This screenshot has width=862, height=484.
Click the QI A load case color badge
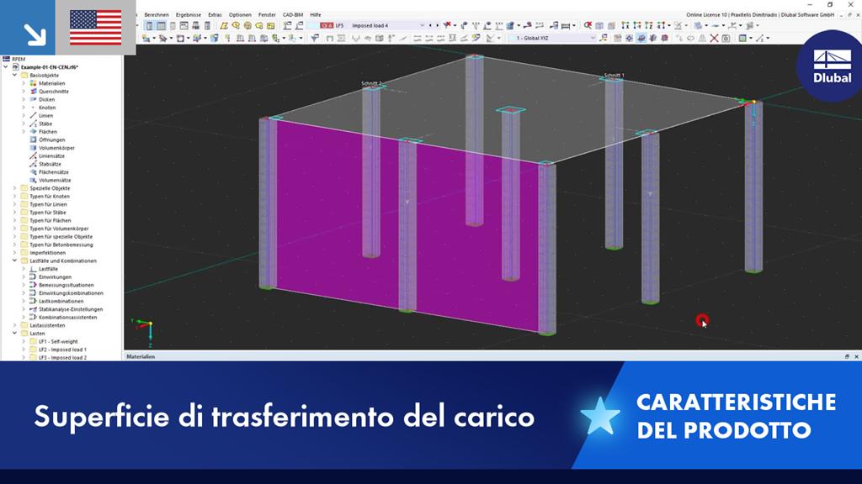pos(327,25)
